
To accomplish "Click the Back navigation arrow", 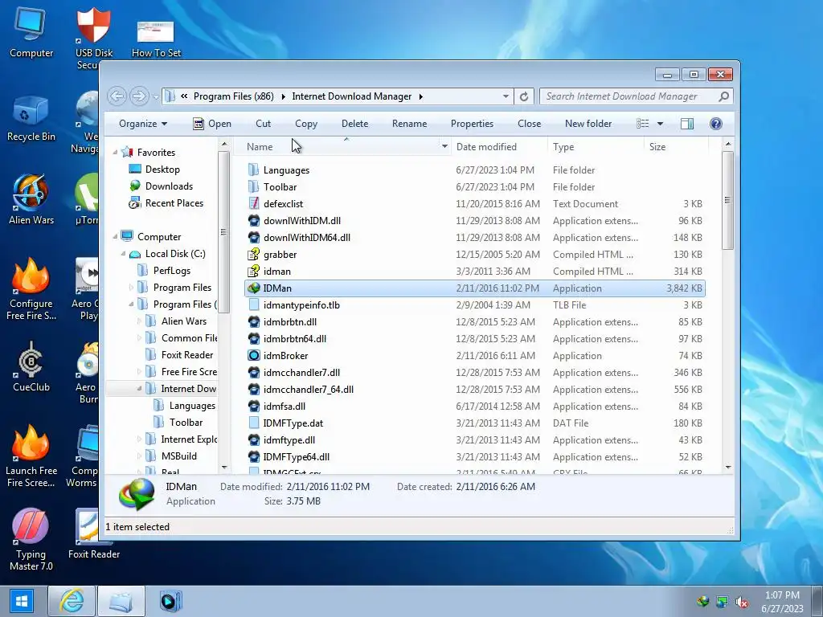I will click(x=117, y=96).
